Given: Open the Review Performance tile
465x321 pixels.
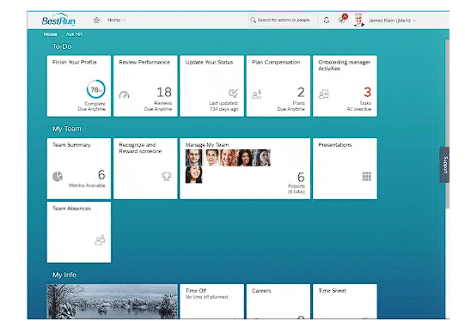Looking at the screenshot, I should [x=145, y=86].
